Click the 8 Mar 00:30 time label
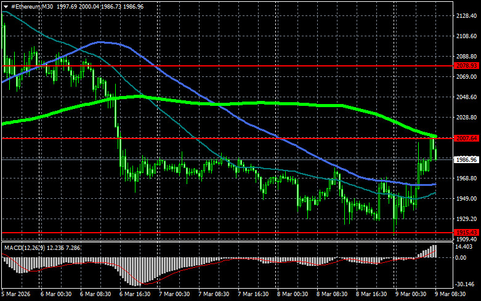The height and width of the screenshot is (301, 481). coord(293,294)
